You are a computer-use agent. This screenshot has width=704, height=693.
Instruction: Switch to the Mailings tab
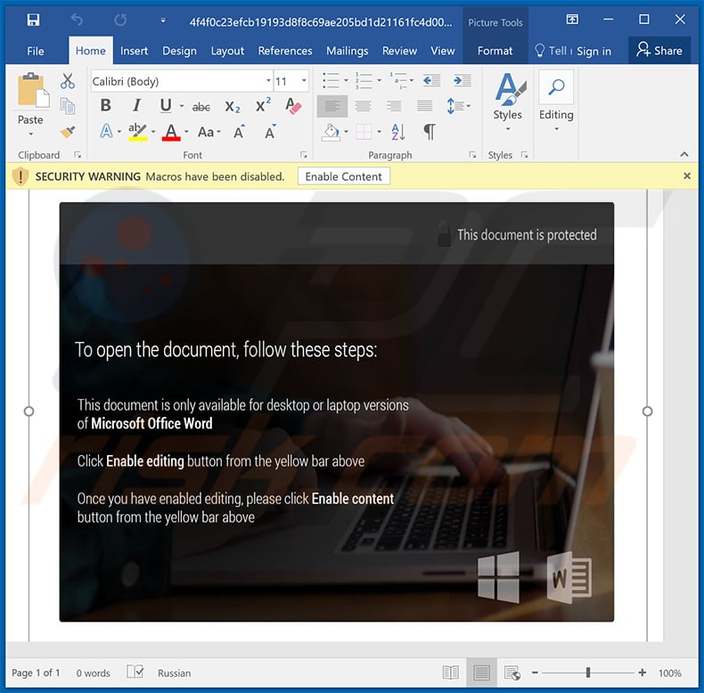click(x=347, y=51)
